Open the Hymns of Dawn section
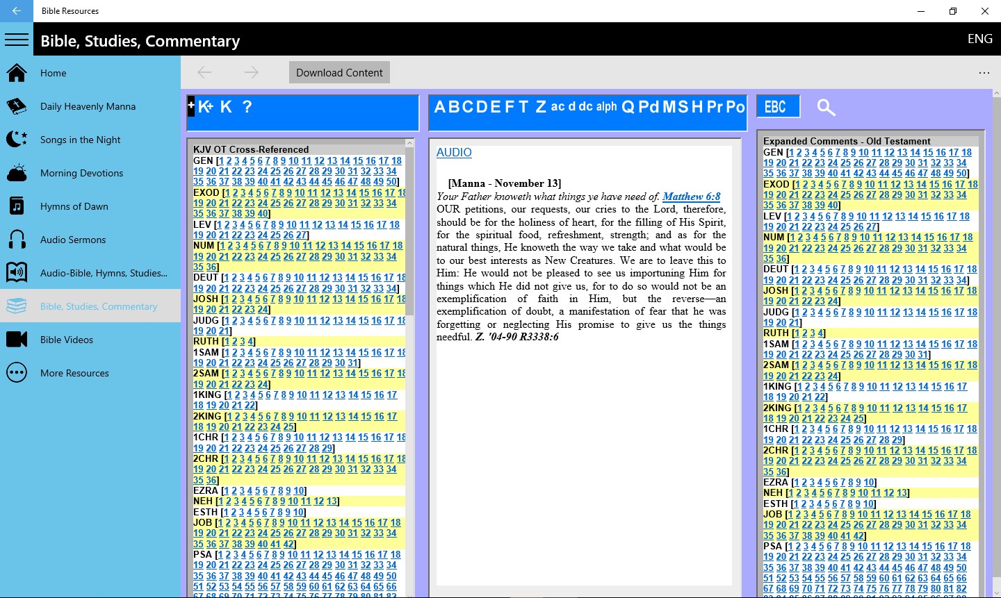1001x598 pixels. tap(74, 206)
